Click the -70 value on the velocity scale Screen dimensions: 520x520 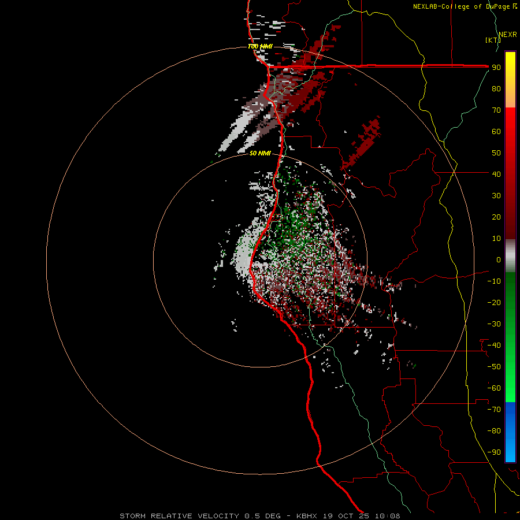[494, 410]
